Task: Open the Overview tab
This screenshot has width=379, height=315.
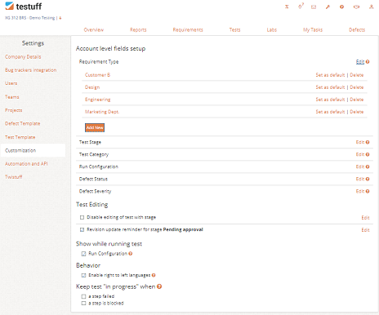Action: coord(94,29)
